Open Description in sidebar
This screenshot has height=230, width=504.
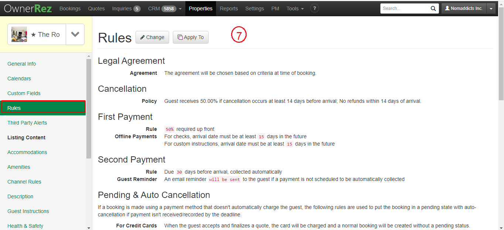click(x=20, y=196)
